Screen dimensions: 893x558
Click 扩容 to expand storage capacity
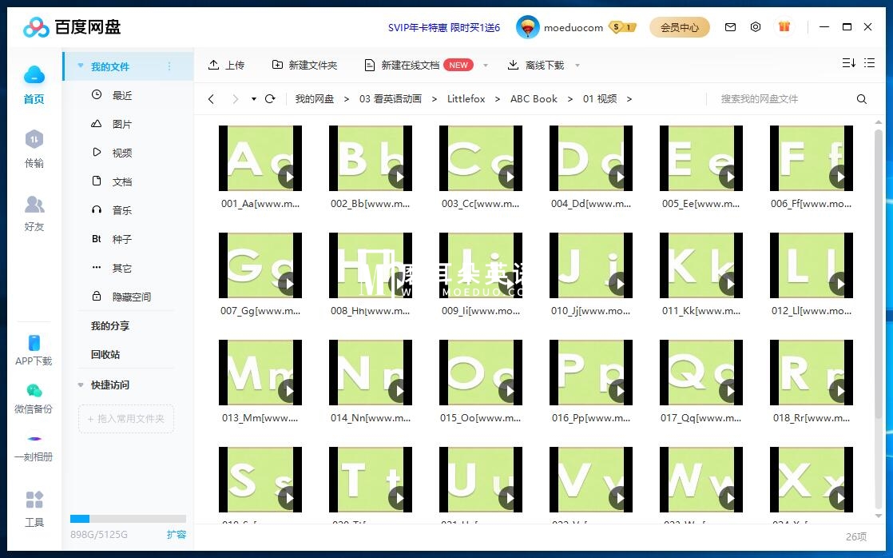coord(176,534)
